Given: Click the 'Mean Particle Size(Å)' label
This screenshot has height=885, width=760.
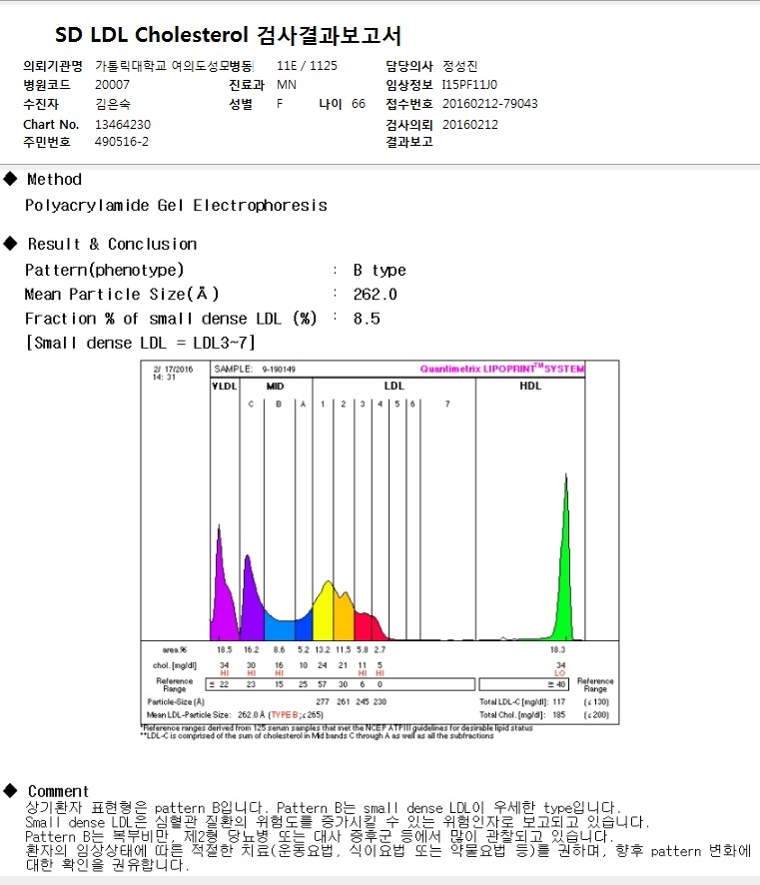Looking at the screenshot, I should (x=122, y=294).
